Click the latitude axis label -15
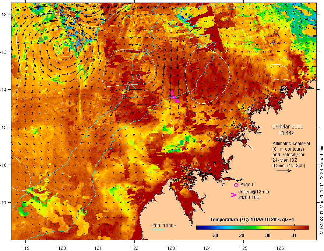324x251 pixels. [4, 127]
